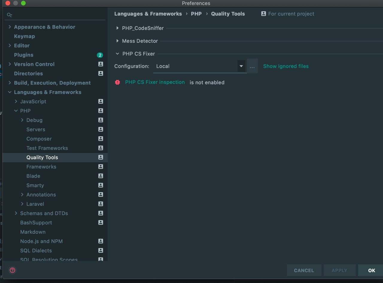Select Test Frameworks under PHP
Viewport: 383px width, 283px height.
pyautogui.click(x=47, y=148)
